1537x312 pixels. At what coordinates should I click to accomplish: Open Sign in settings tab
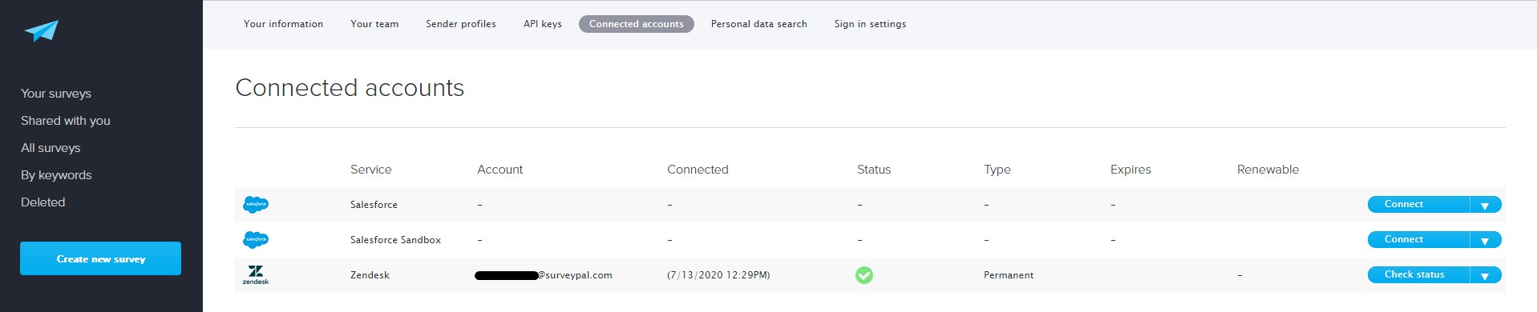pos(870,24)
